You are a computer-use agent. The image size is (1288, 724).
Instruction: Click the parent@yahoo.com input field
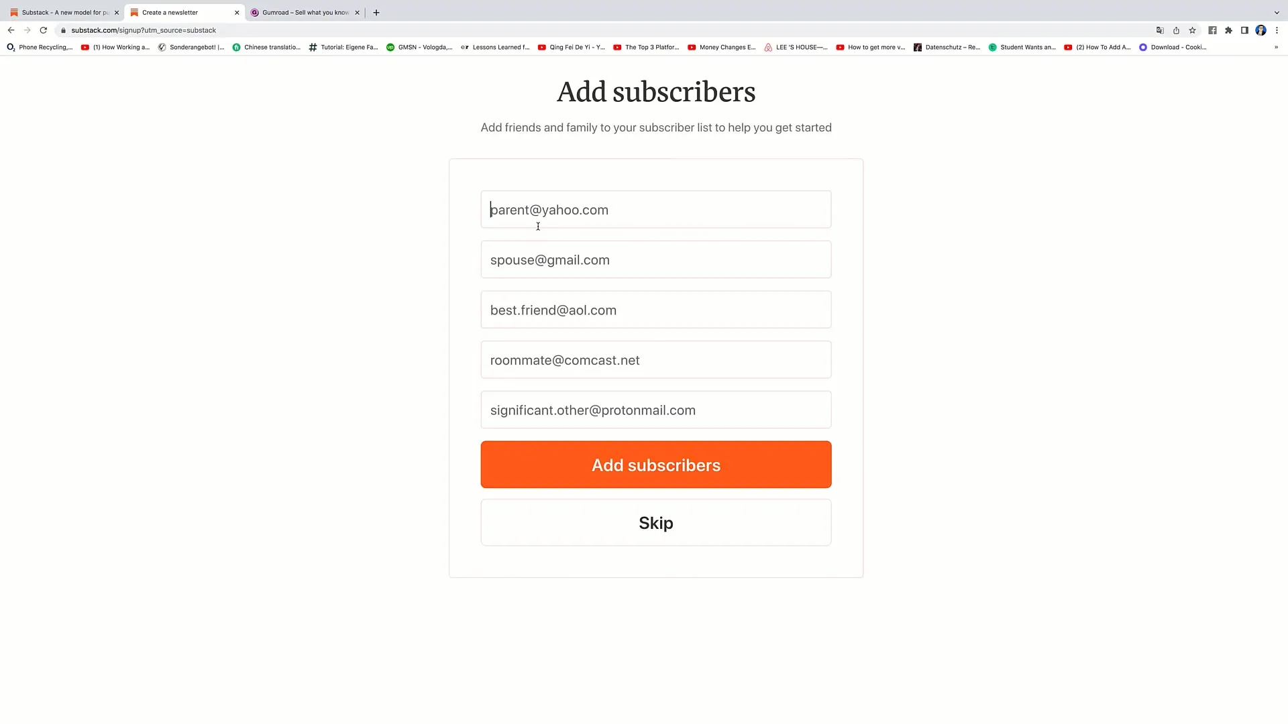(656, 210)
